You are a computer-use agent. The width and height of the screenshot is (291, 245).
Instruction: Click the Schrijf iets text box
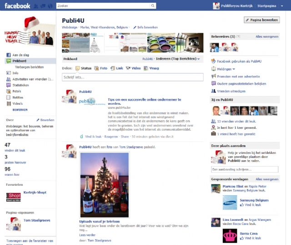[132, 77]
